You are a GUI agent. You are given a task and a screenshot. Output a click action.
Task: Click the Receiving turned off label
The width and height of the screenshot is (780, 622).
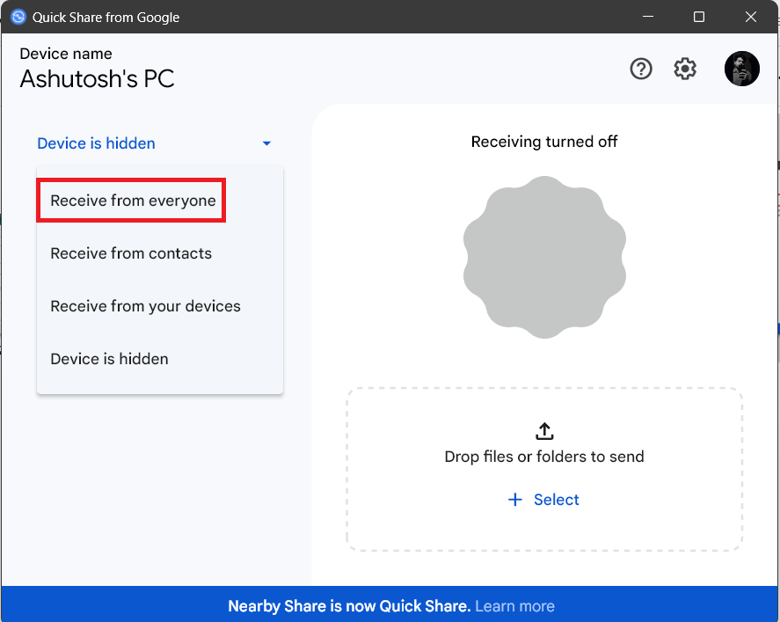coord(544,142)
